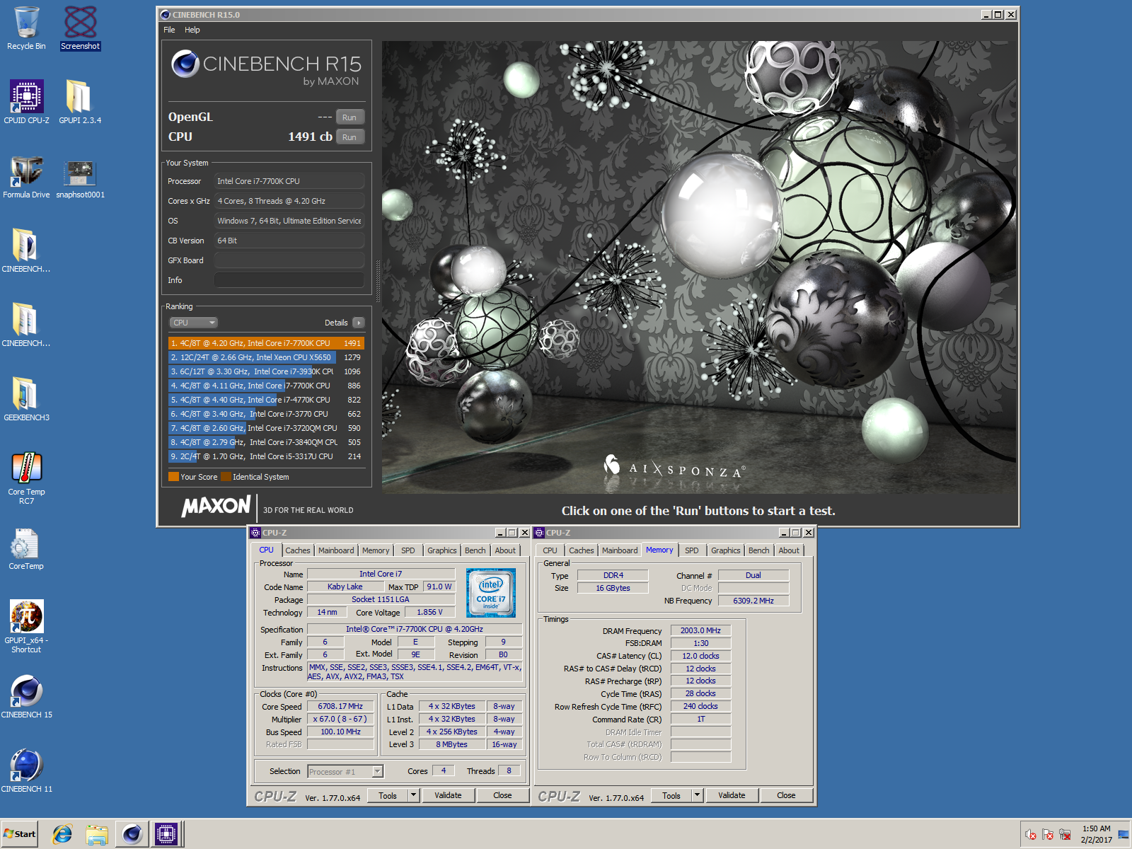
Task: Click the Identical System brown swatch
Action: click(x=226, y=477)
